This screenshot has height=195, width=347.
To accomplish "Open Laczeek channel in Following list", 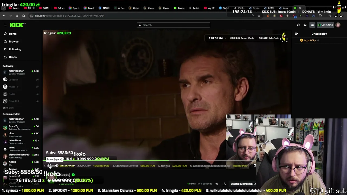I will [21, 80].
